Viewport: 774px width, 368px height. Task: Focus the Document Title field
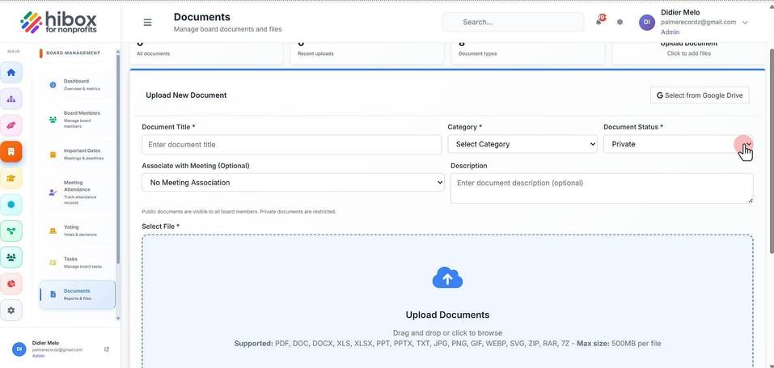tap(291, 144)
